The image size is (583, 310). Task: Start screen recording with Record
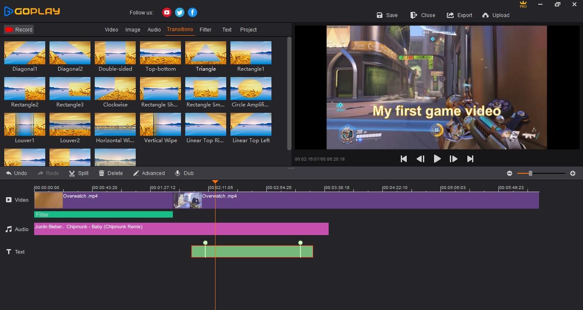[x=19, y=29]
